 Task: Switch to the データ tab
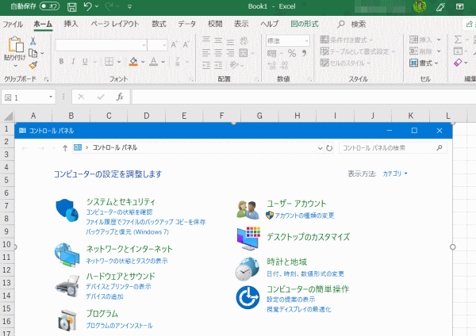point(186,24)
